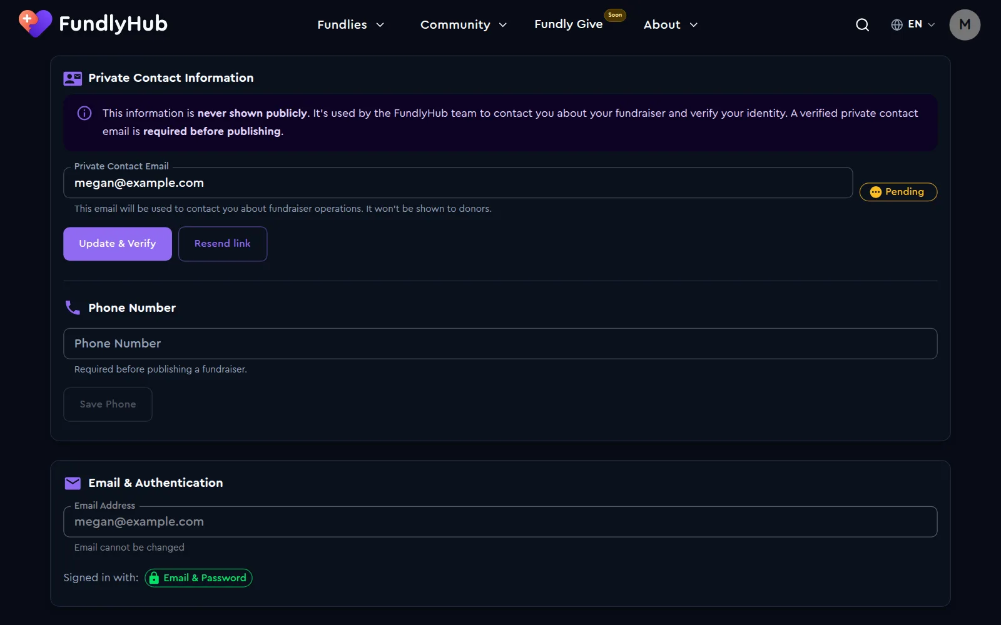Screen dimensions: 1001x625
Task: Click the FundlyHub brand name
Action: 113,24
